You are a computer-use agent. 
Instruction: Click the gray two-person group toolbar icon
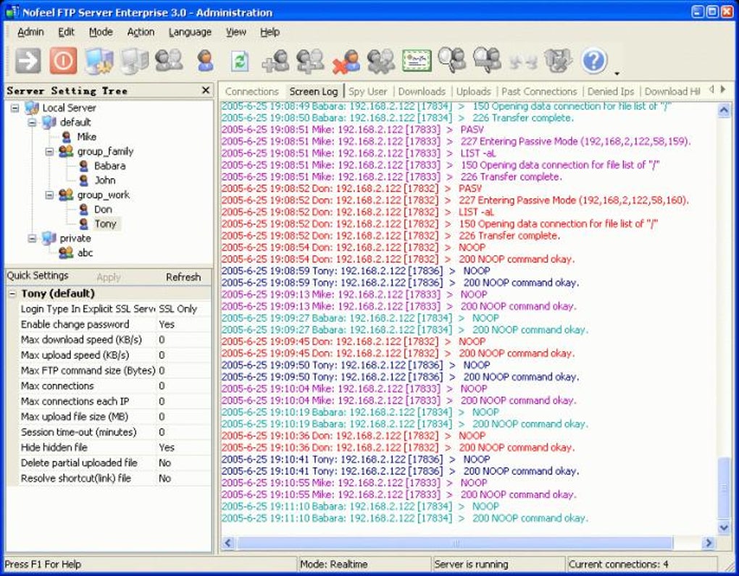pos(170,62)
